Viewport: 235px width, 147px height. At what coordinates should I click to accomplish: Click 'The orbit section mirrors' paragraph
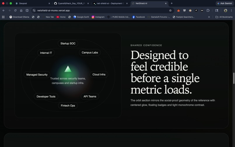(x=173, y=103)
